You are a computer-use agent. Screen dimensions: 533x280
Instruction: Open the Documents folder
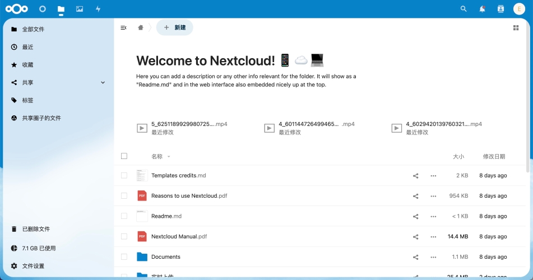[165, 257]
